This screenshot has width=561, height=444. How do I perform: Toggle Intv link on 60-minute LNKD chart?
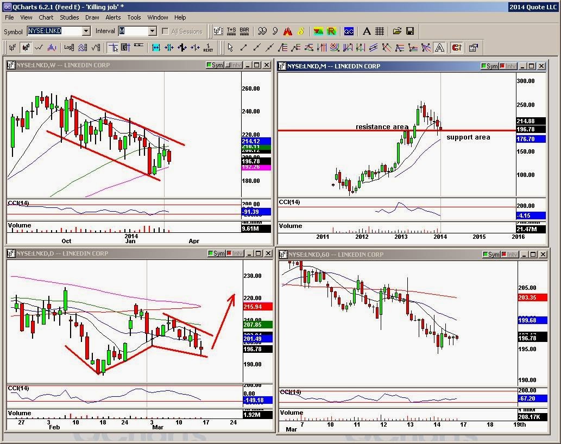click(x=509, y=255)
